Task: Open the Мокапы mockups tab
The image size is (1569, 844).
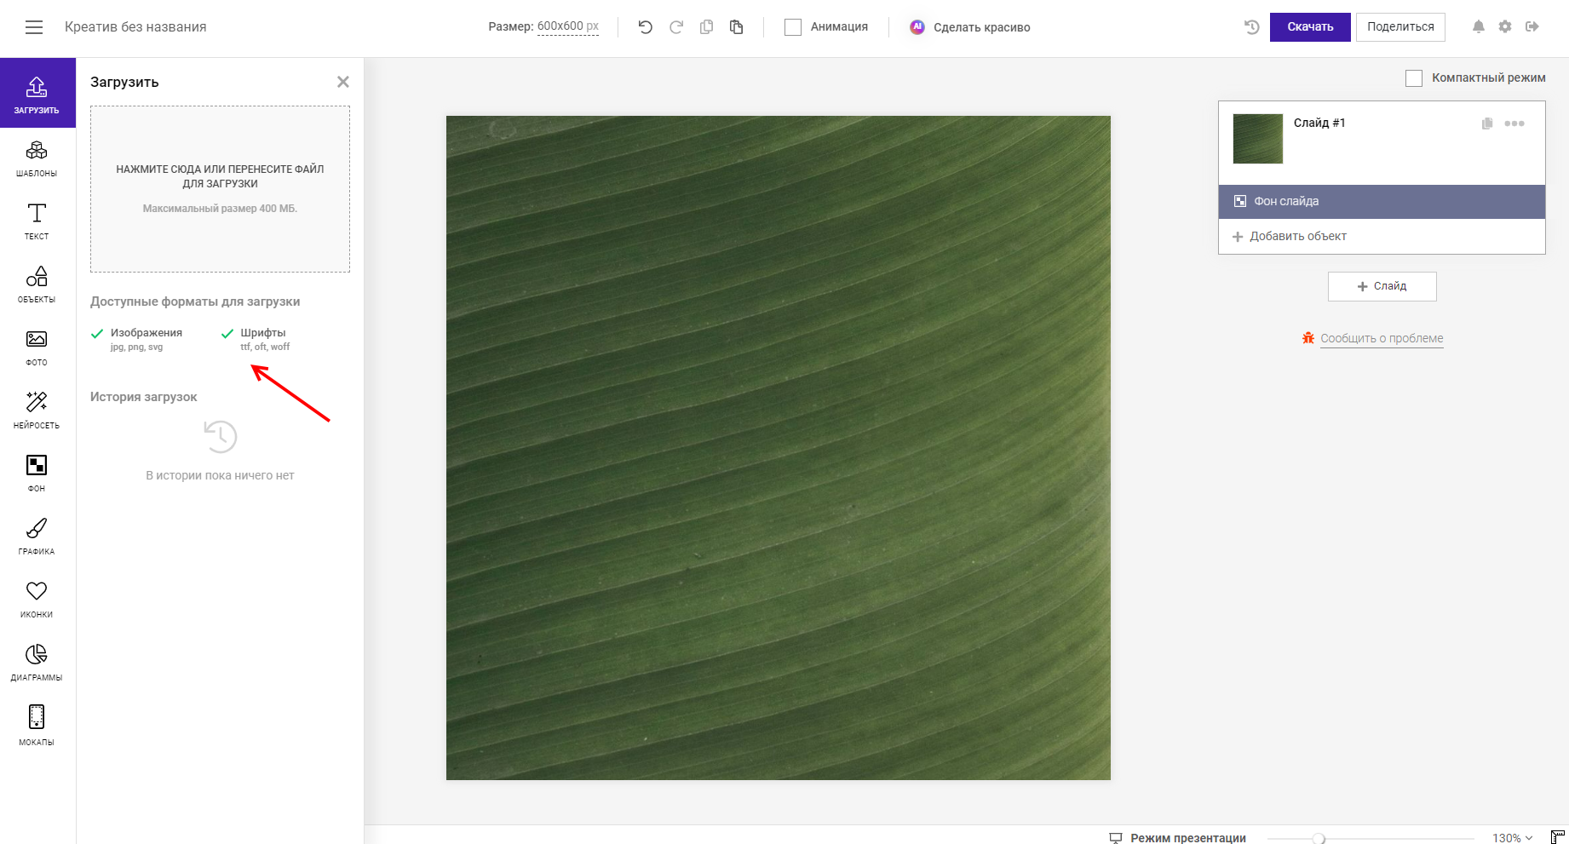Action: coord(37,726)
